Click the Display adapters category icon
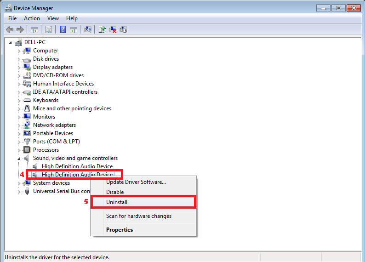This screenshot has width=365, height=262. point(27,67)
